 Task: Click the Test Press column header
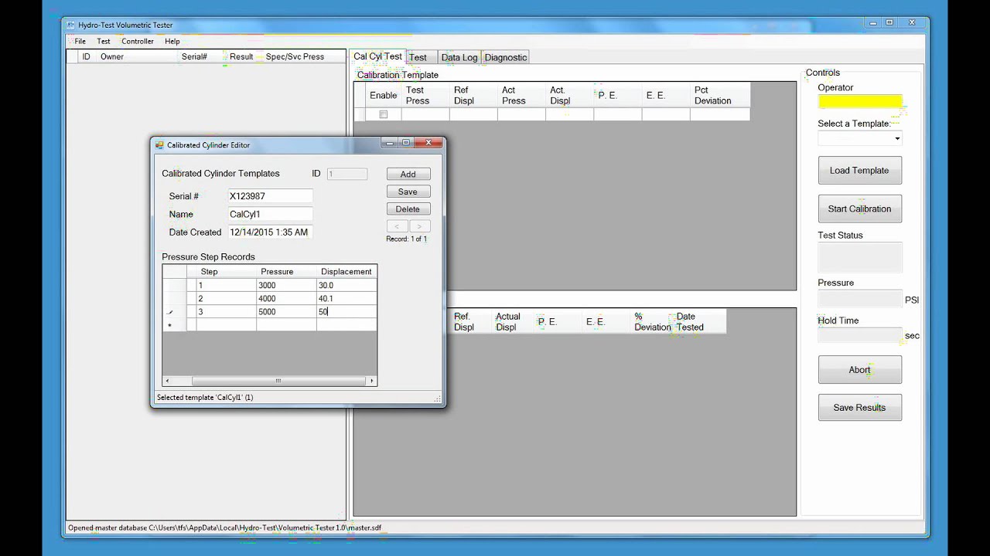pos(425,95)
